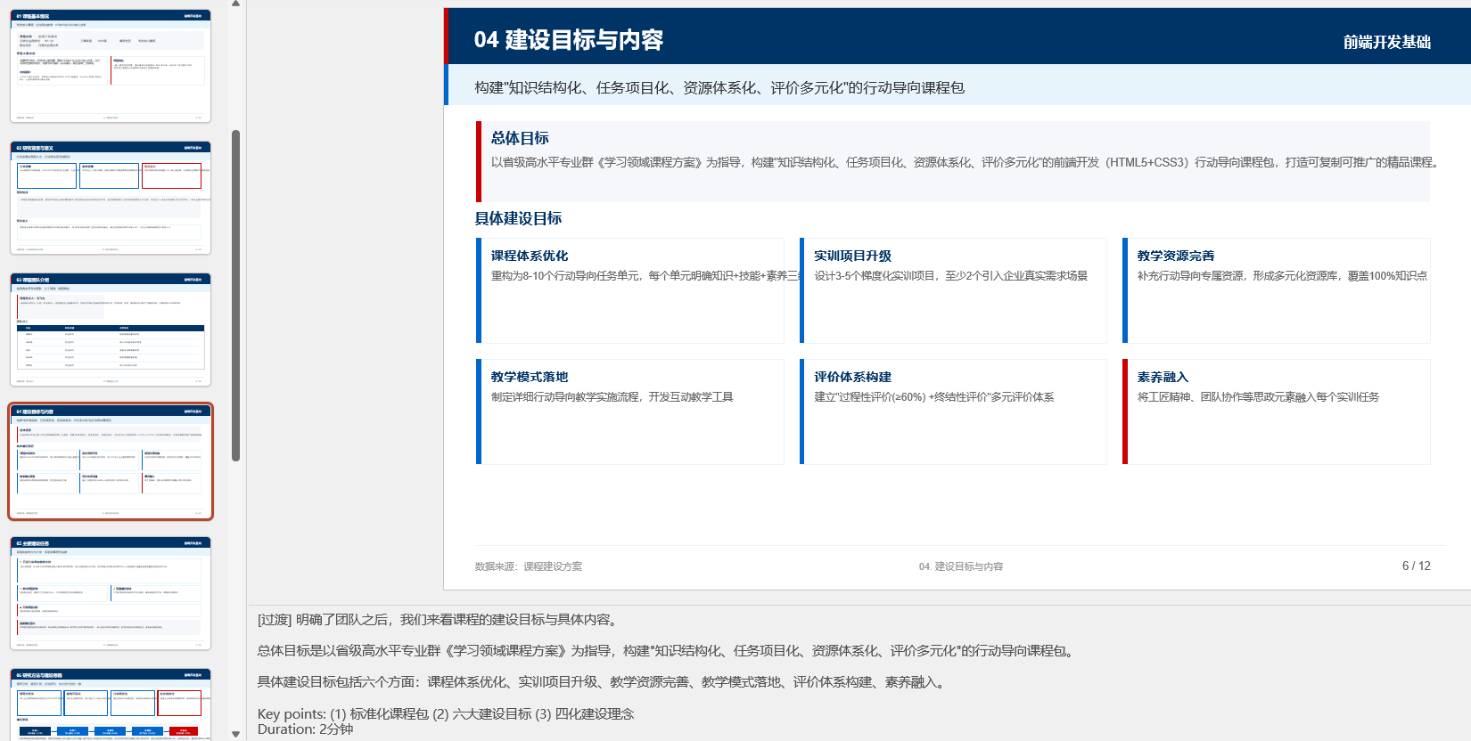The height and width of the screenshot is (741, 1471).
Task: Click the 总体目标 heading
Action: tap(520, 138)
